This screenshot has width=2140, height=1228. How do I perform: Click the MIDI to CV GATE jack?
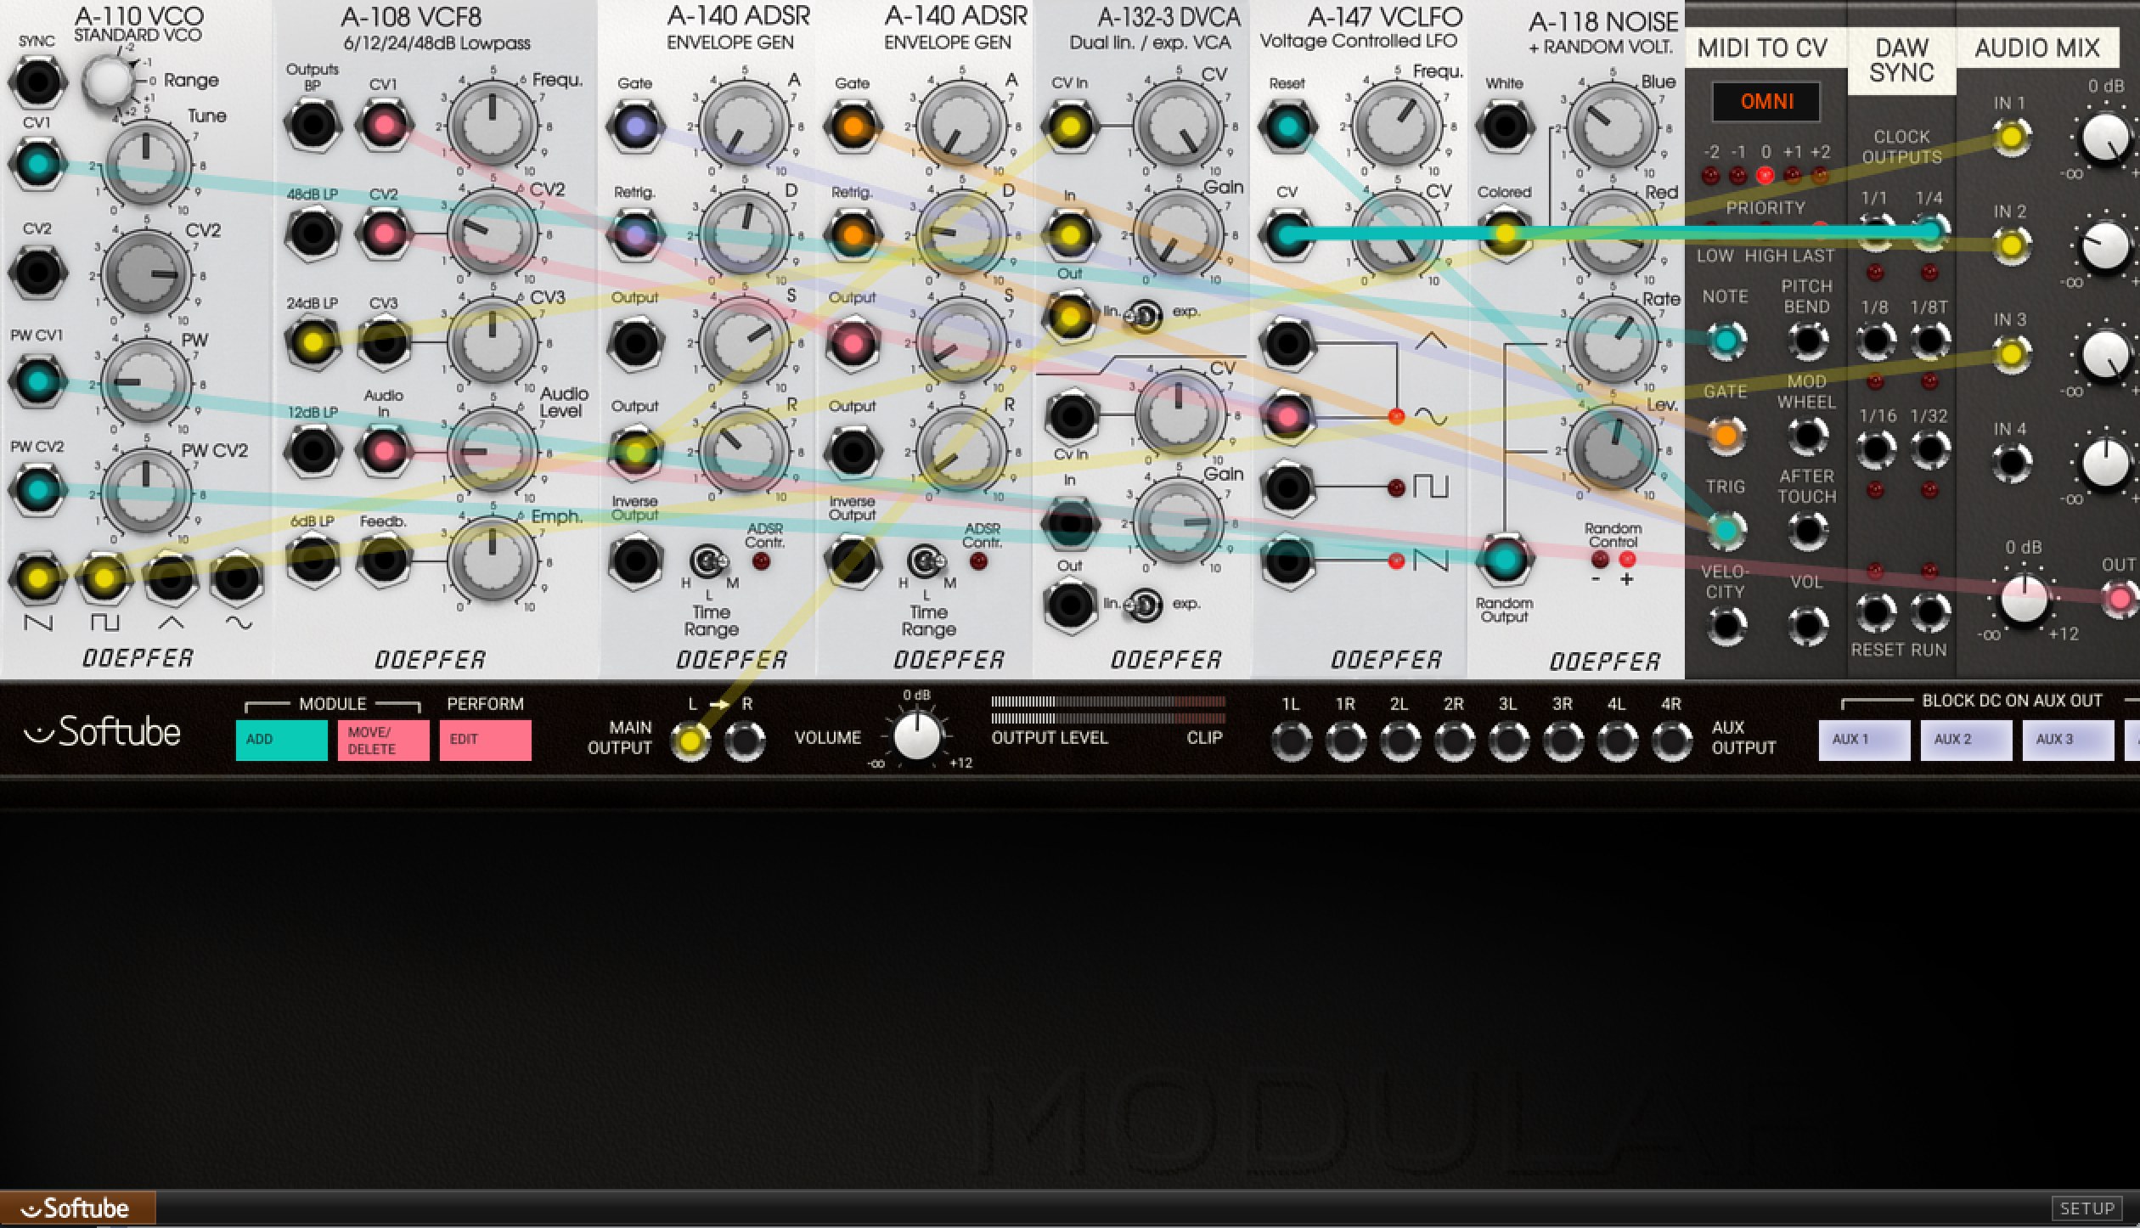click(1725, 436)
